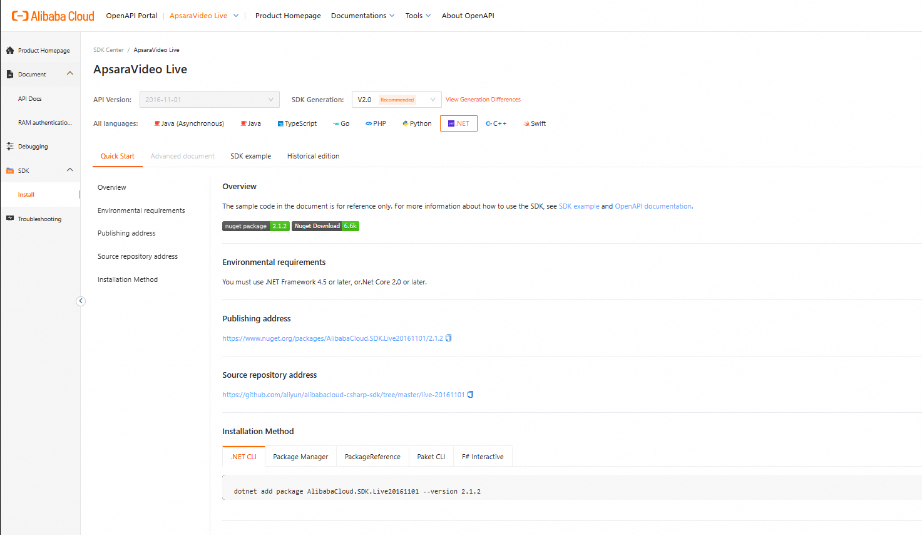
Task: Collapse the Document section chevron
Action: click(70, 74)
